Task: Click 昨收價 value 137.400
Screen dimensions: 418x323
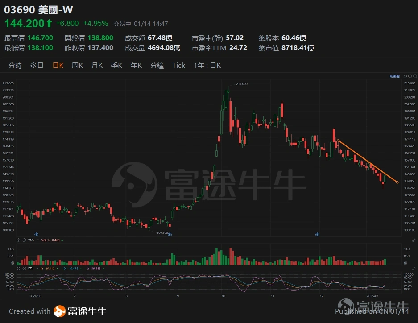Action: click(100, 48)
